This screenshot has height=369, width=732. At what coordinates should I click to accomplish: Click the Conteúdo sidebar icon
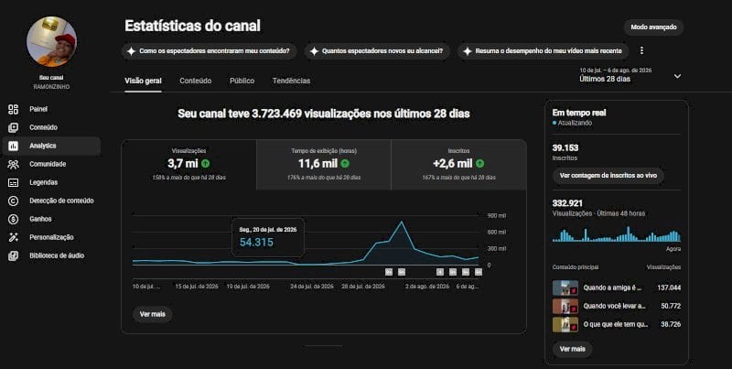tap(13, 127)
